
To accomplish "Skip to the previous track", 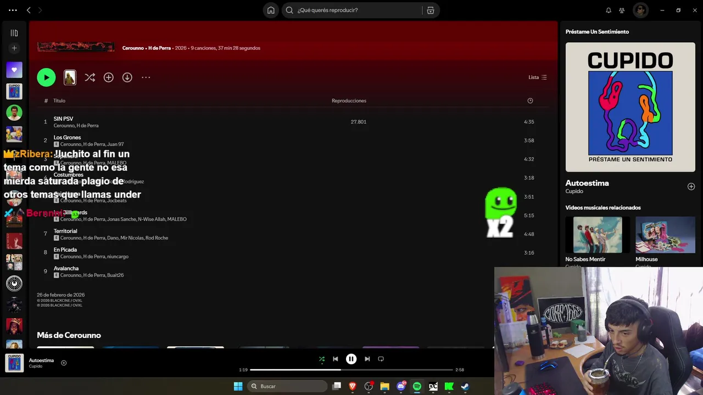I will click(336, 359).
